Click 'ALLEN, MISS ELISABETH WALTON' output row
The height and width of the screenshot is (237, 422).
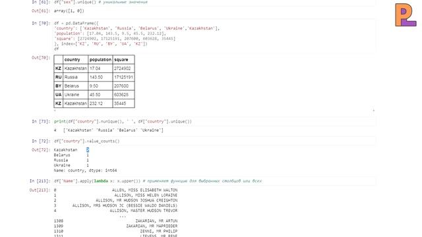pos(116,190)
